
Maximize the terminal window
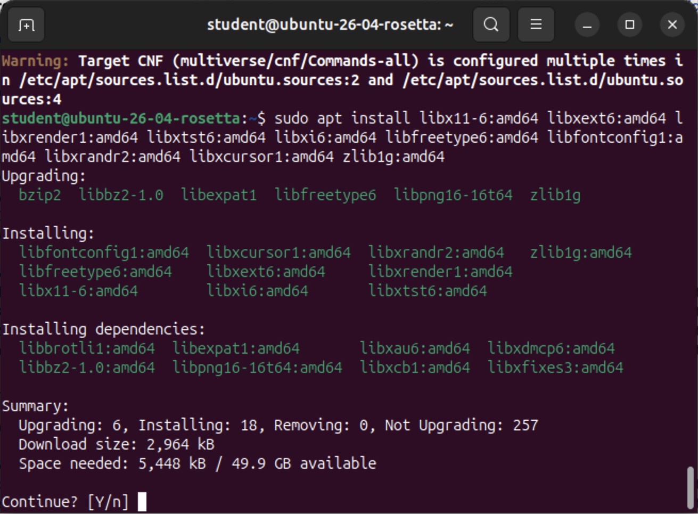point(630,25)
